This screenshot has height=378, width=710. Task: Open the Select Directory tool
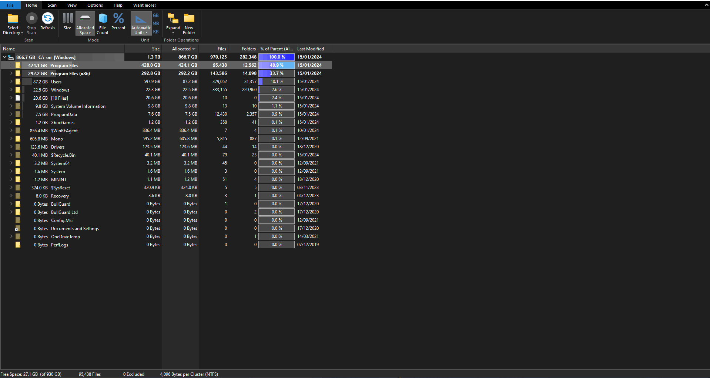click(13, 24)
